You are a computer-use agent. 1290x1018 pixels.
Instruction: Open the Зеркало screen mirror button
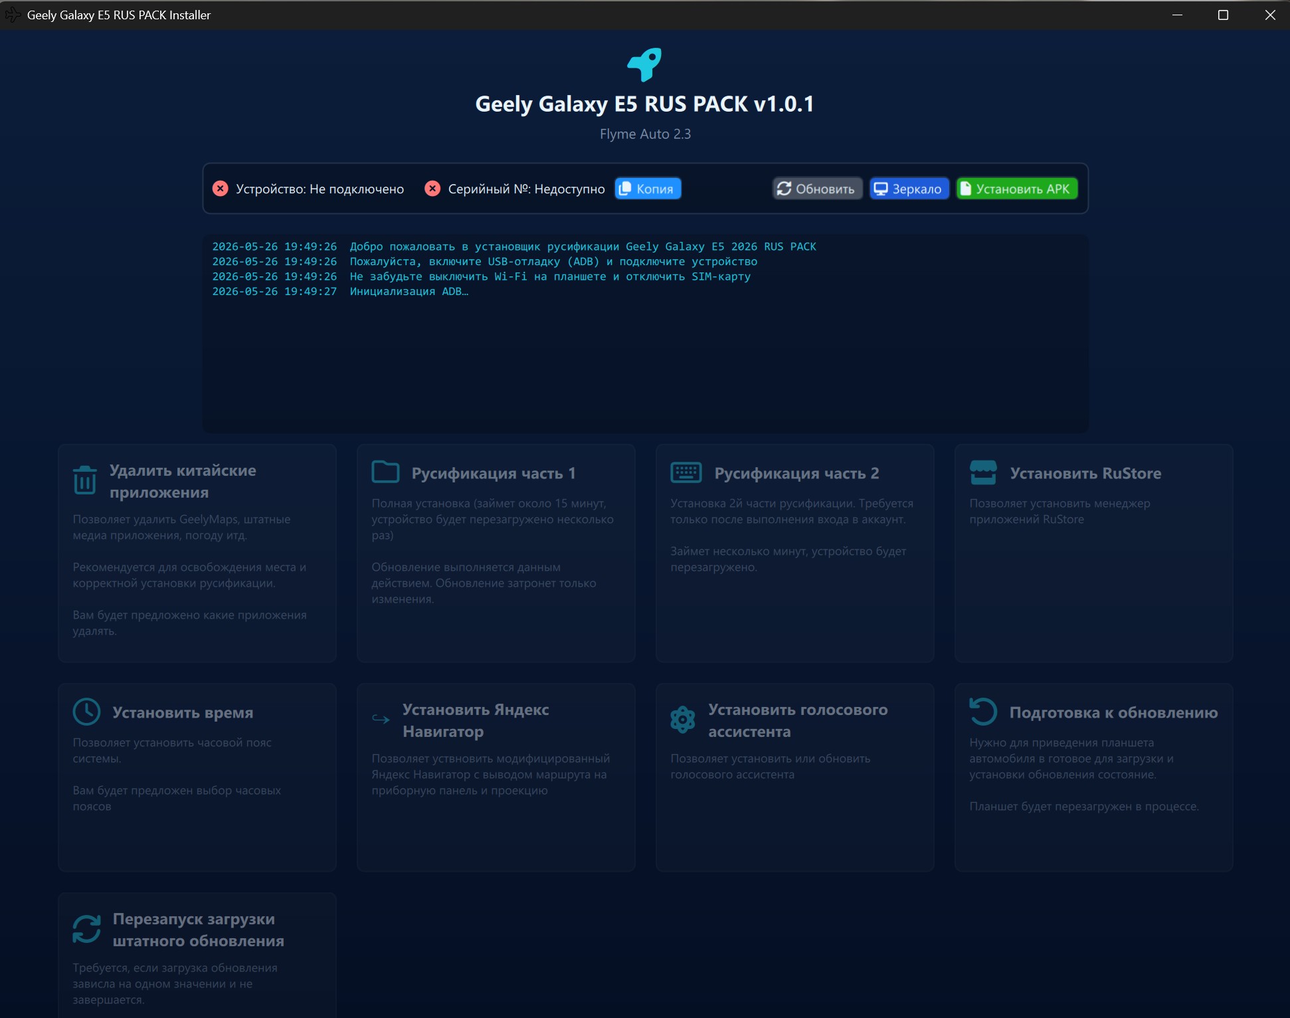[909, 189]
